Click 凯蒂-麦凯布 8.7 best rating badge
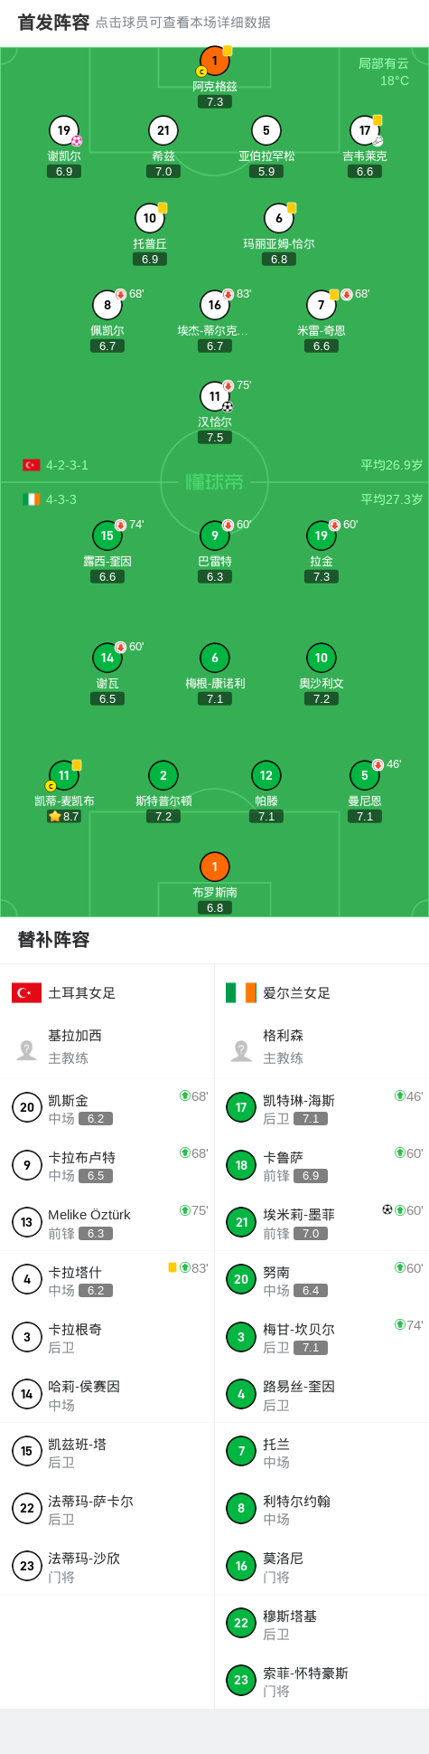 point(64,816)
